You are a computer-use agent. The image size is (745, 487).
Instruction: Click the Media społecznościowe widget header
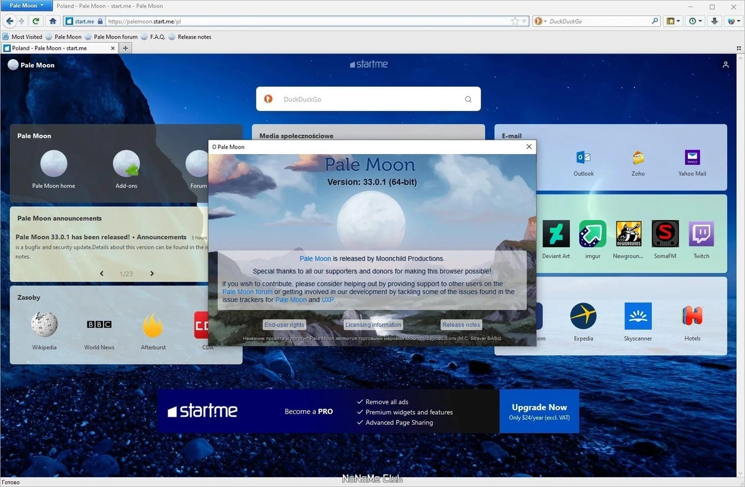click(296, 135)
